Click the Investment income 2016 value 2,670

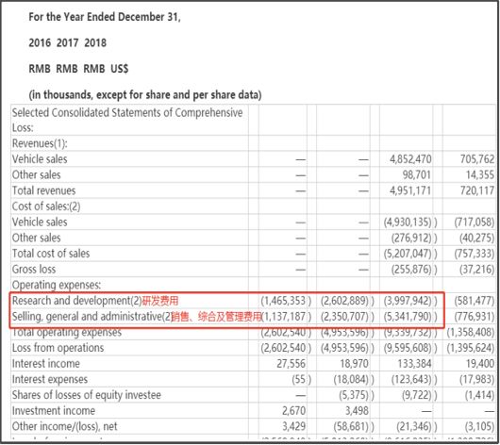click(x=293, y=410)
